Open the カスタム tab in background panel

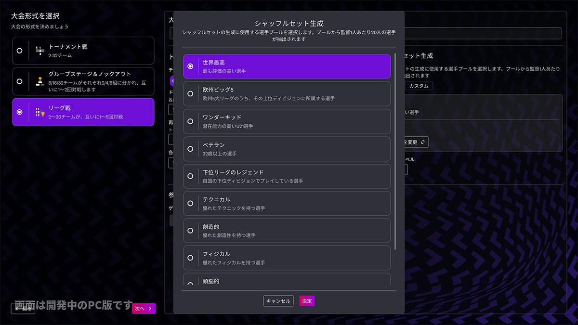pos(419,86)
